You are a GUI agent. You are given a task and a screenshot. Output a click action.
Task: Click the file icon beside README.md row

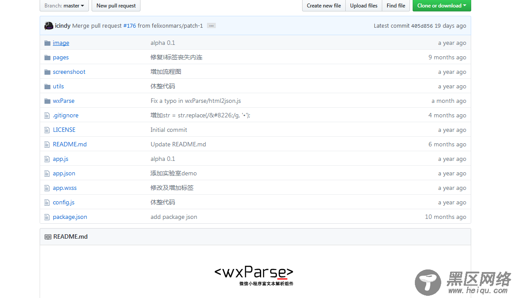[x=47, y=145]
